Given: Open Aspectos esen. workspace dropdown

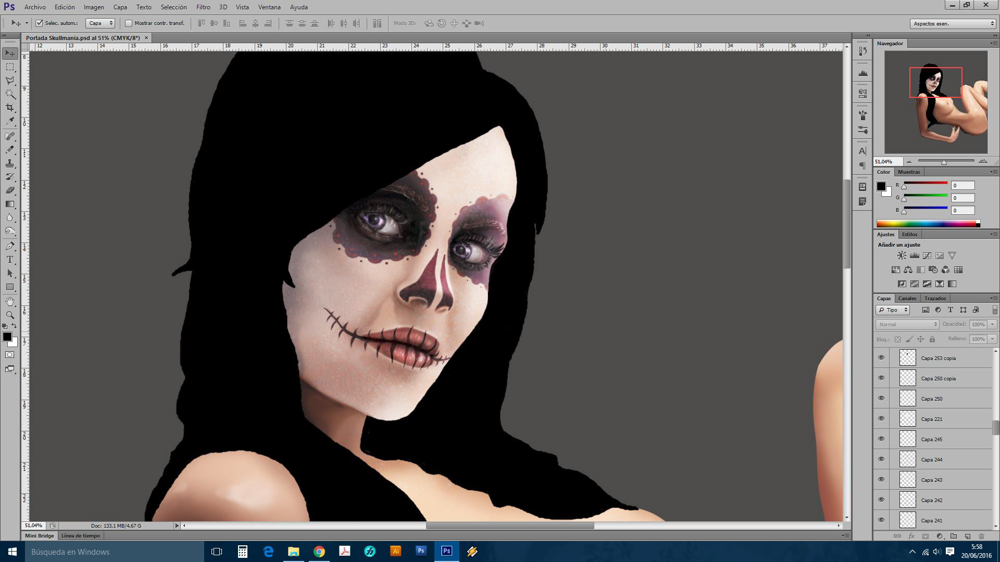Looking at the screenshot, I should point(953,23).
